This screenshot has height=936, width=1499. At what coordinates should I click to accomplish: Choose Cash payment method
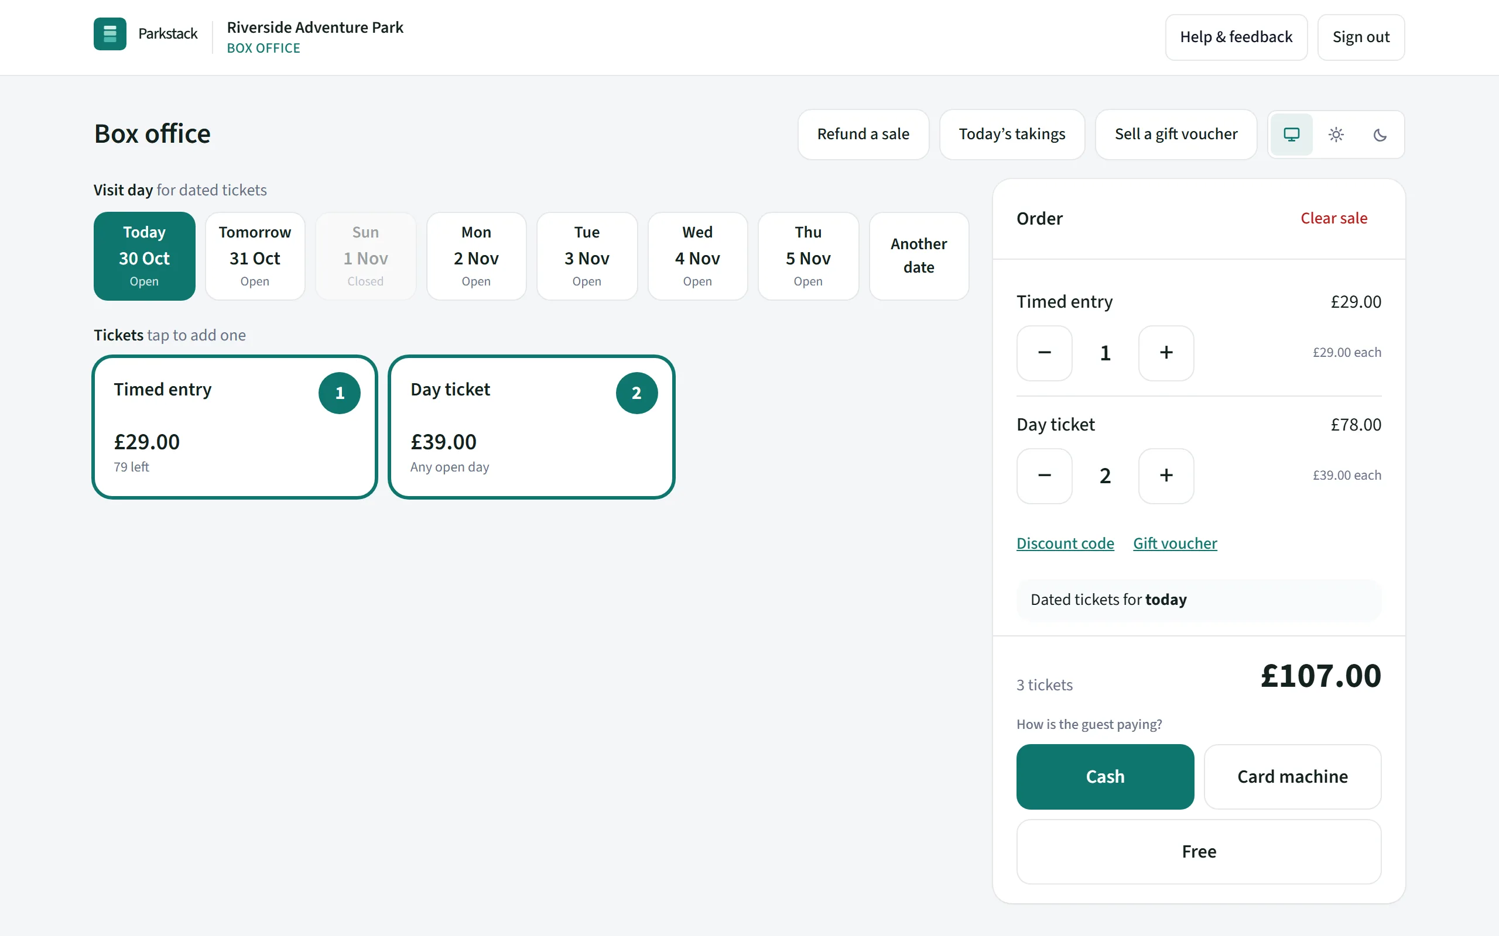(1105, 777)
